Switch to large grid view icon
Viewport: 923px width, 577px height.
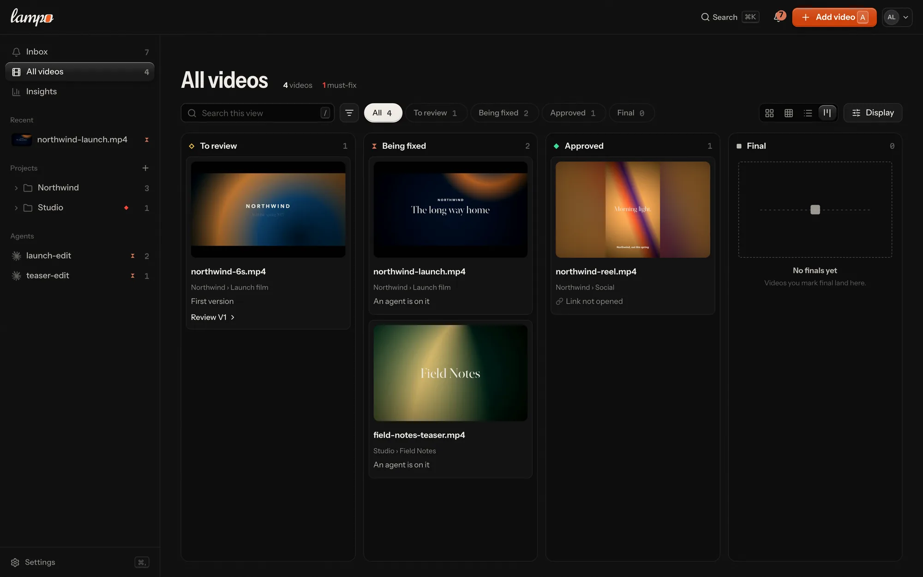coord(769,113)
